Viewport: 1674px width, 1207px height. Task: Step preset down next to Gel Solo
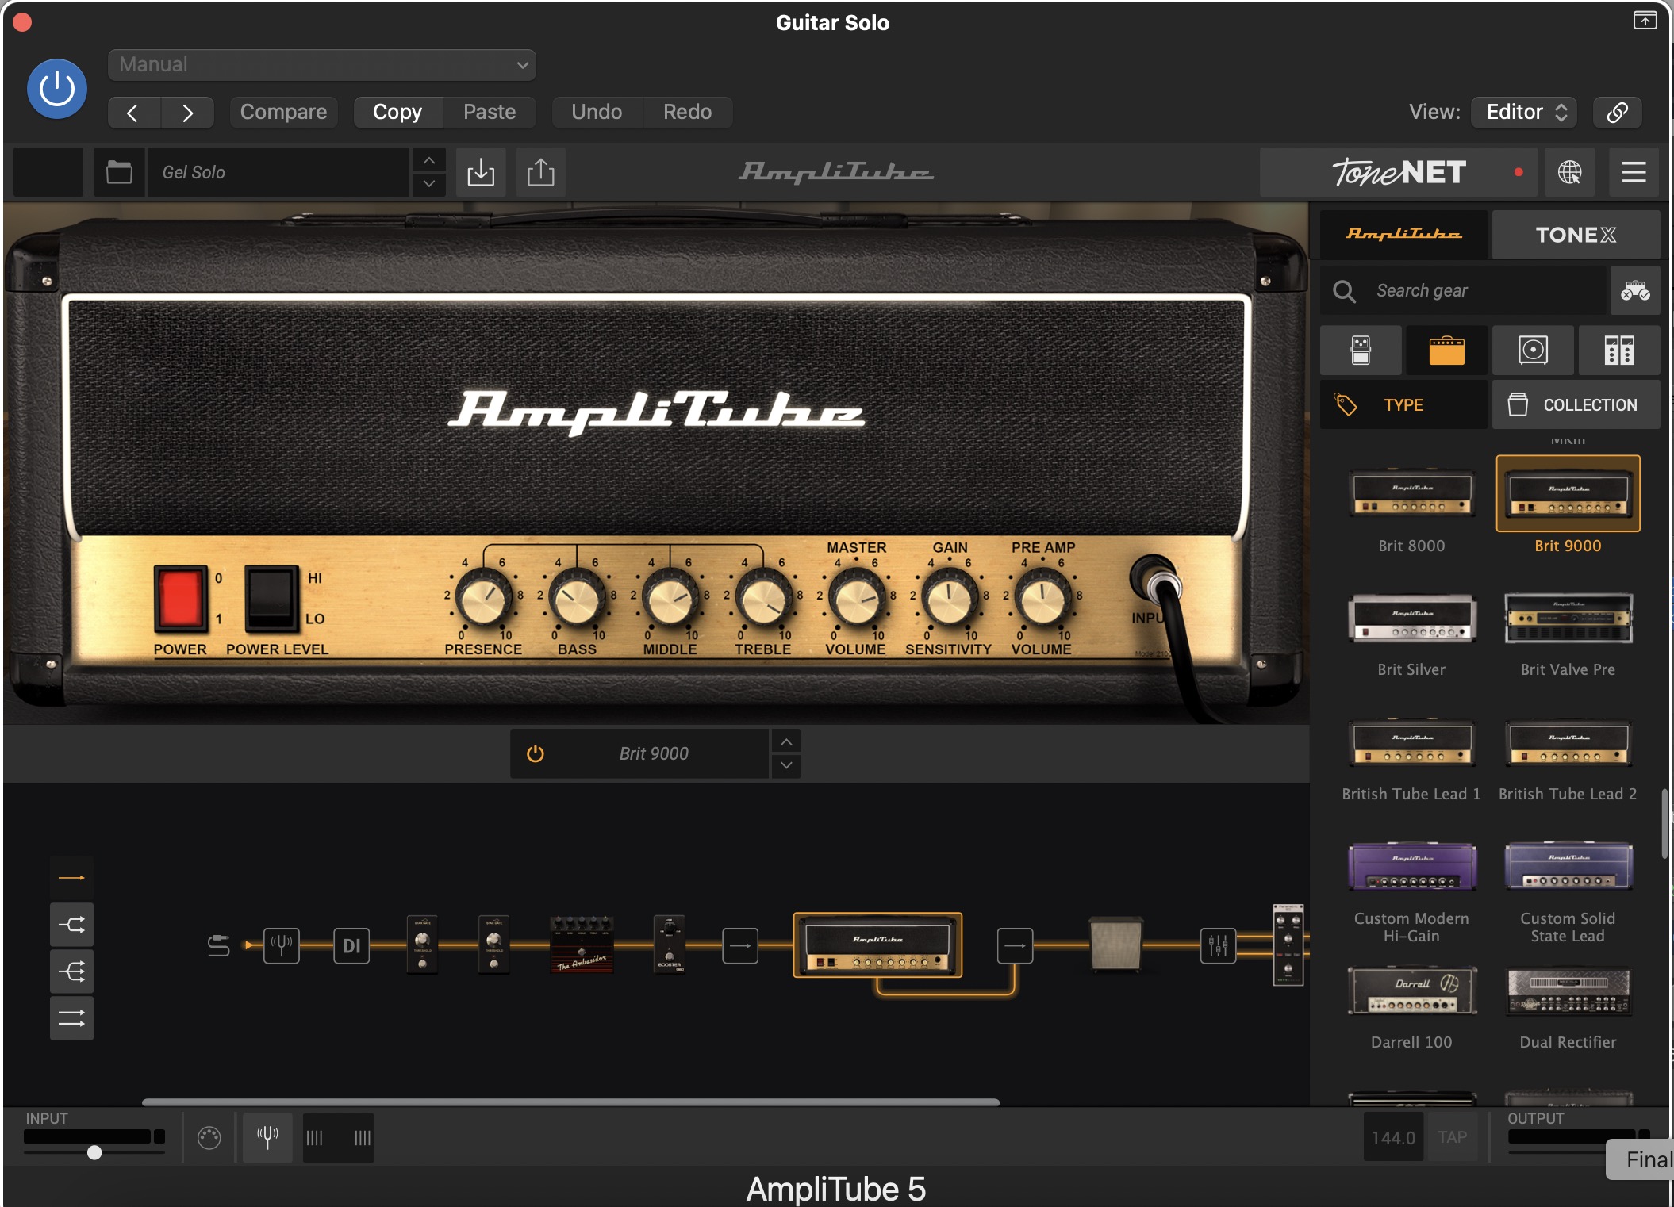(x=428, y=184)
